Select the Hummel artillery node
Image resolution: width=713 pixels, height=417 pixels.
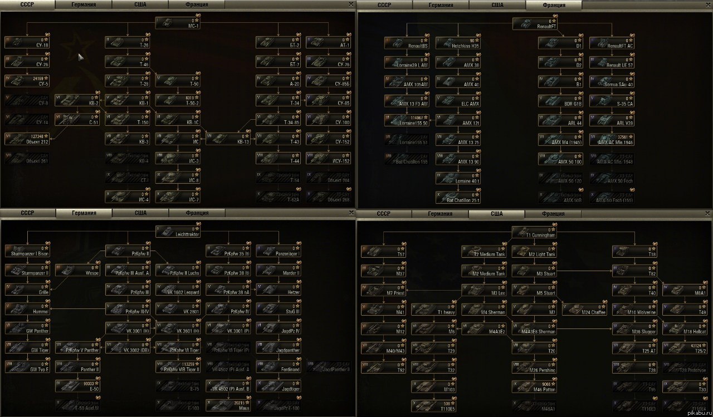pyautogui.click(x=27, y=309)
